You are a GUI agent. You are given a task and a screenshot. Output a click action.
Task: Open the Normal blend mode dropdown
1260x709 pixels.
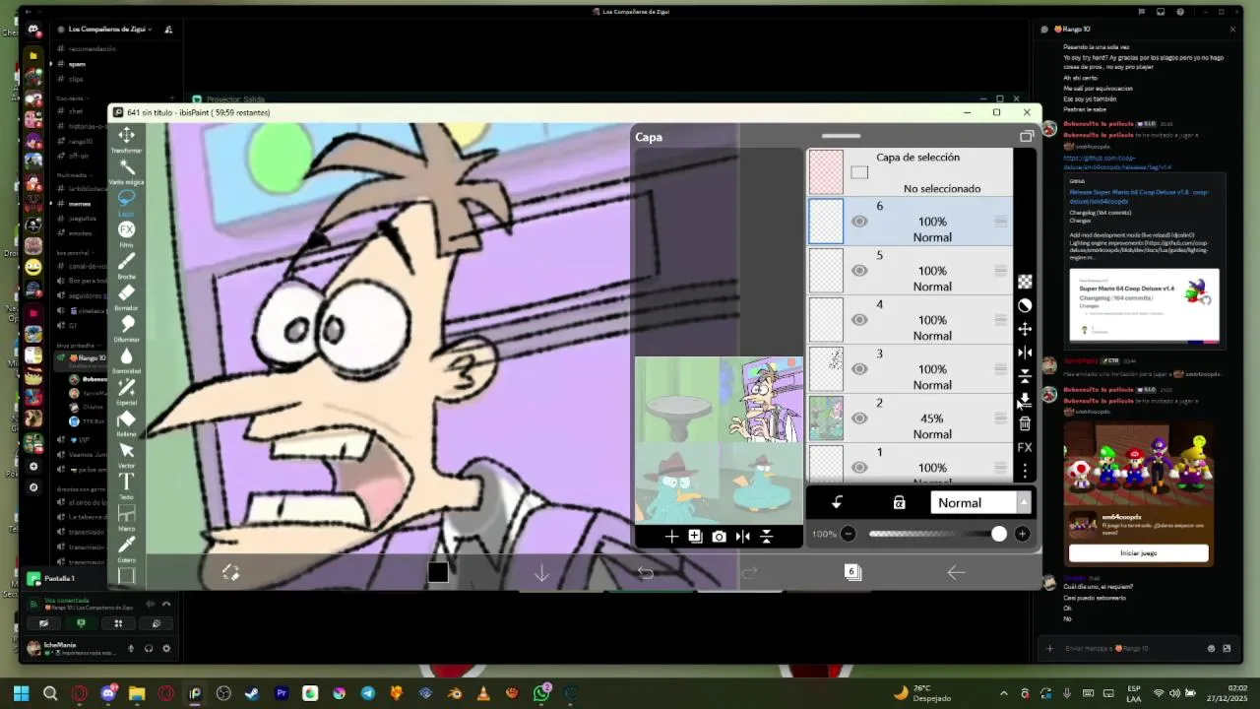pyautogui.click(x=980, y=502)
